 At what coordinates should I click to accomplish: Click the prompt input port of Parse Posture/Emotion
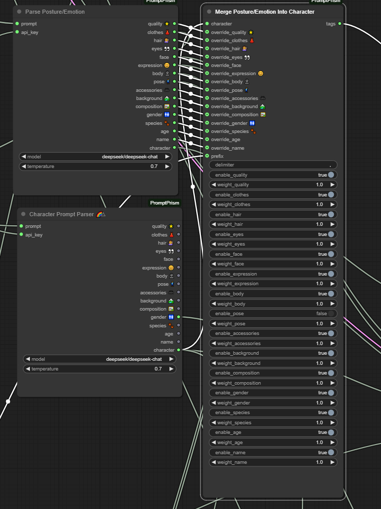click(x=17, y=24)
